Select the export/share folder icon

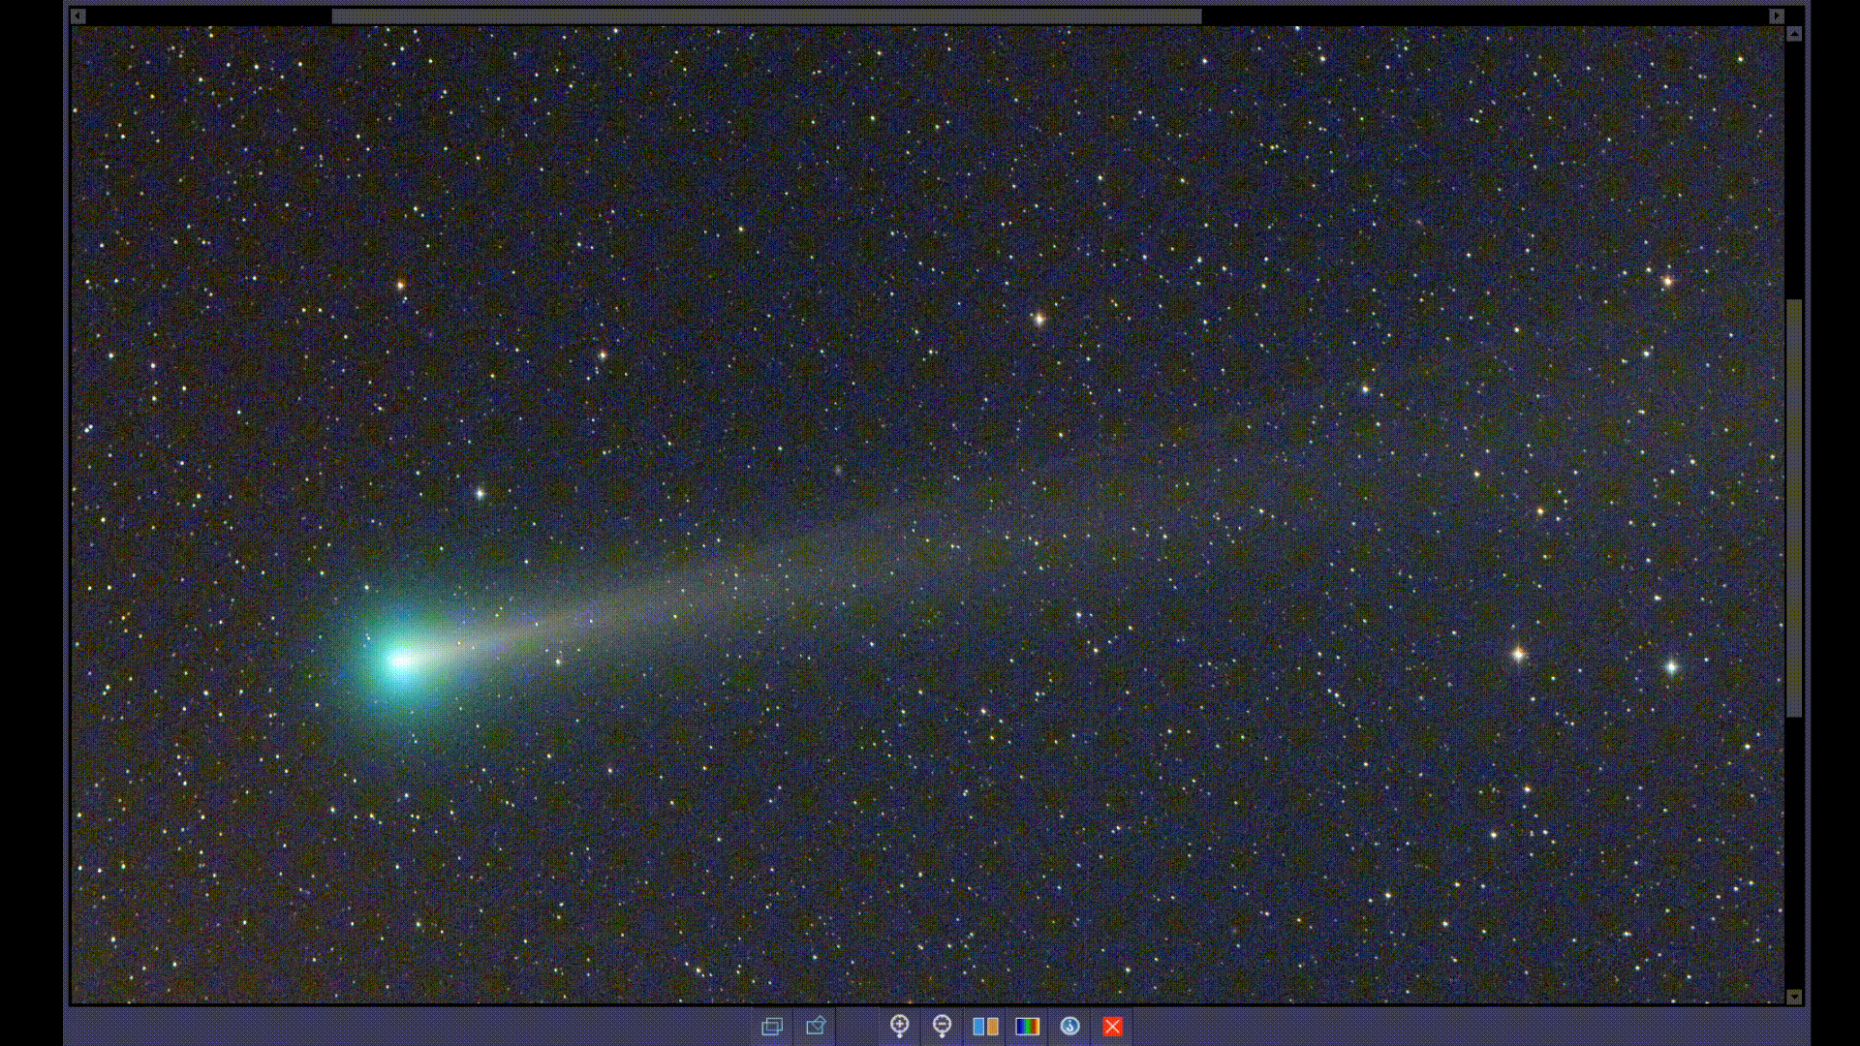[x=815, y=1026]
